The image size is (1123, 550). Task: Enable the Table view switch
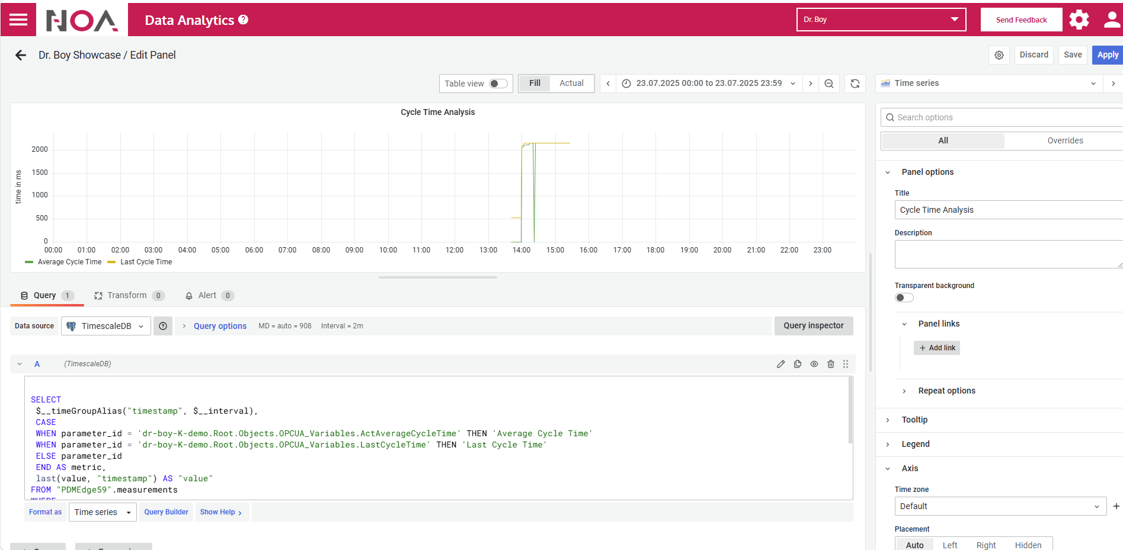(x=498, y=84)
